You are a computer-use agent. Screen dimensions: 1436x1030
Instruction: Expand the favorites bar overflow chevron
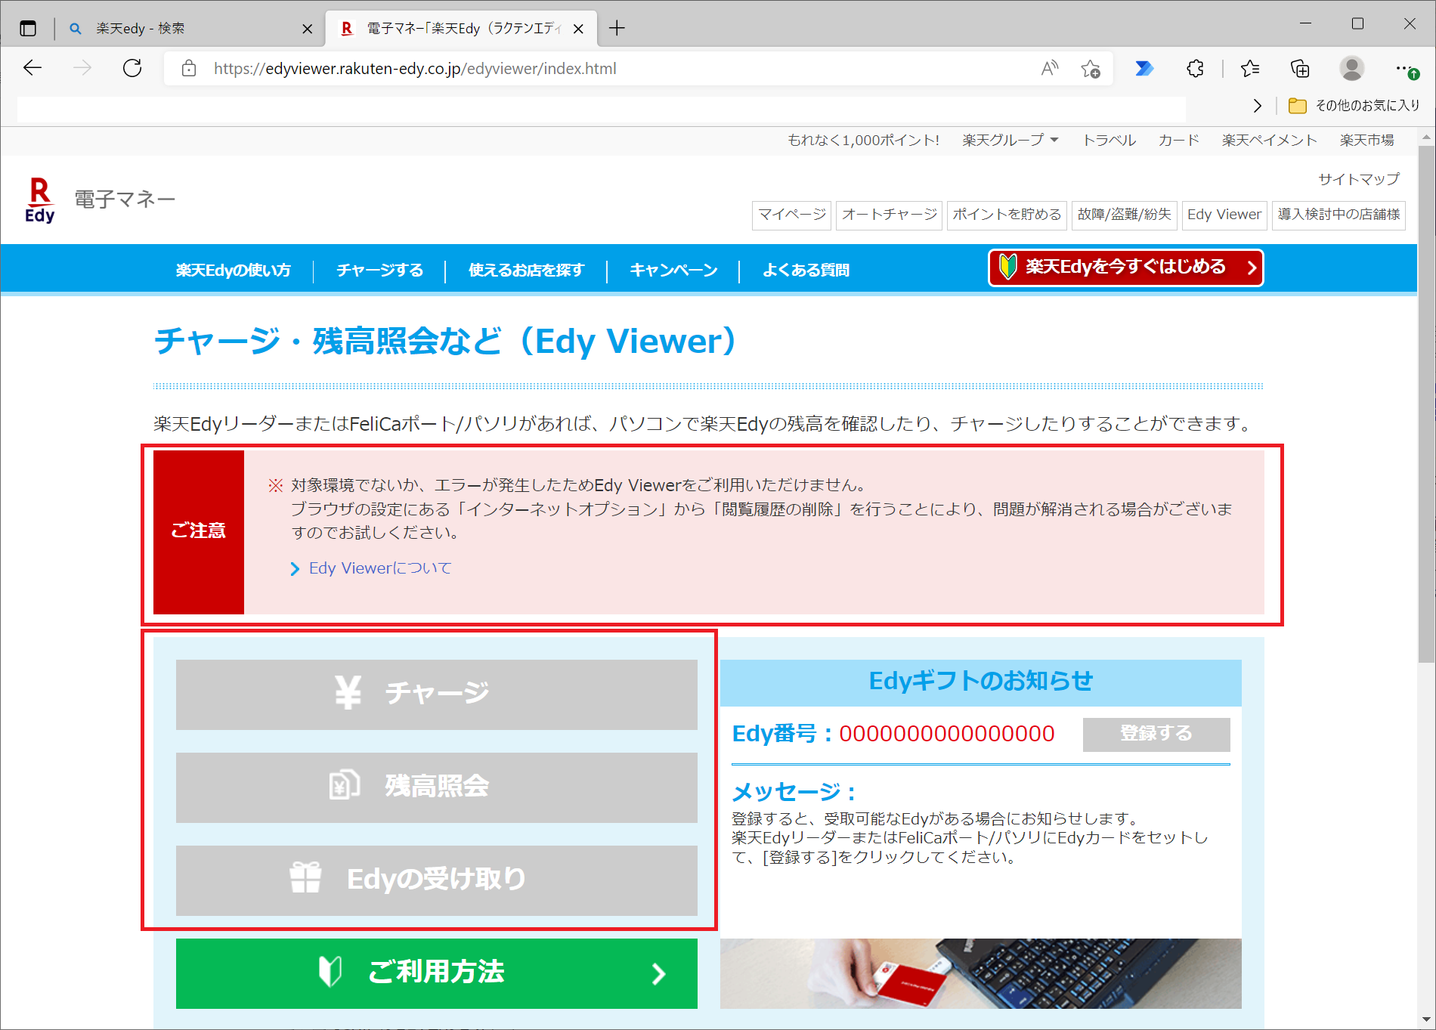pyautogui.click(x=1257, y=106)
